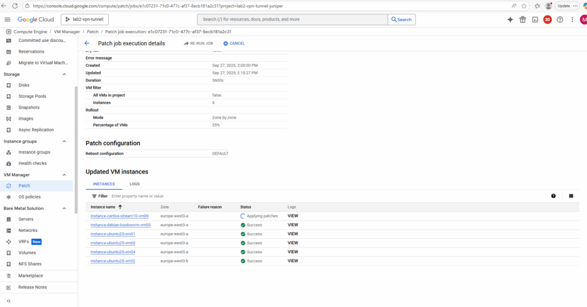Open notifications badge showing 20

(x=547, y=19)
